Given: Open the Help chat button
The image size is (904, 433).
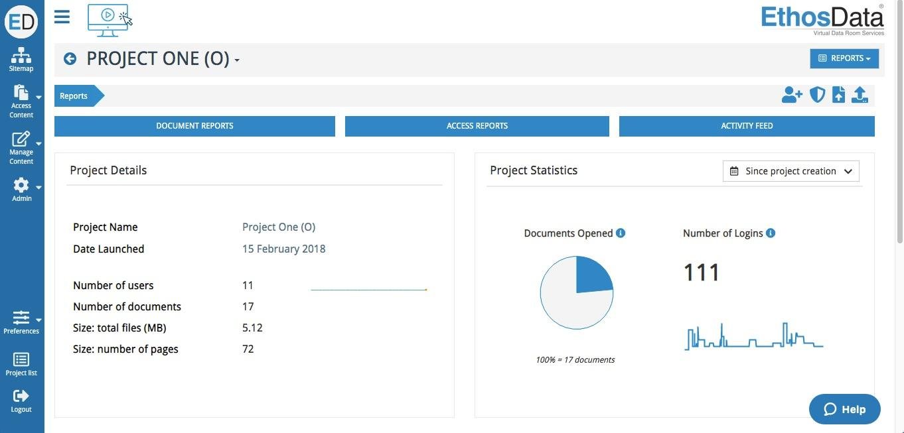Looking at the screenshot, I should click(x=844, y=409).
